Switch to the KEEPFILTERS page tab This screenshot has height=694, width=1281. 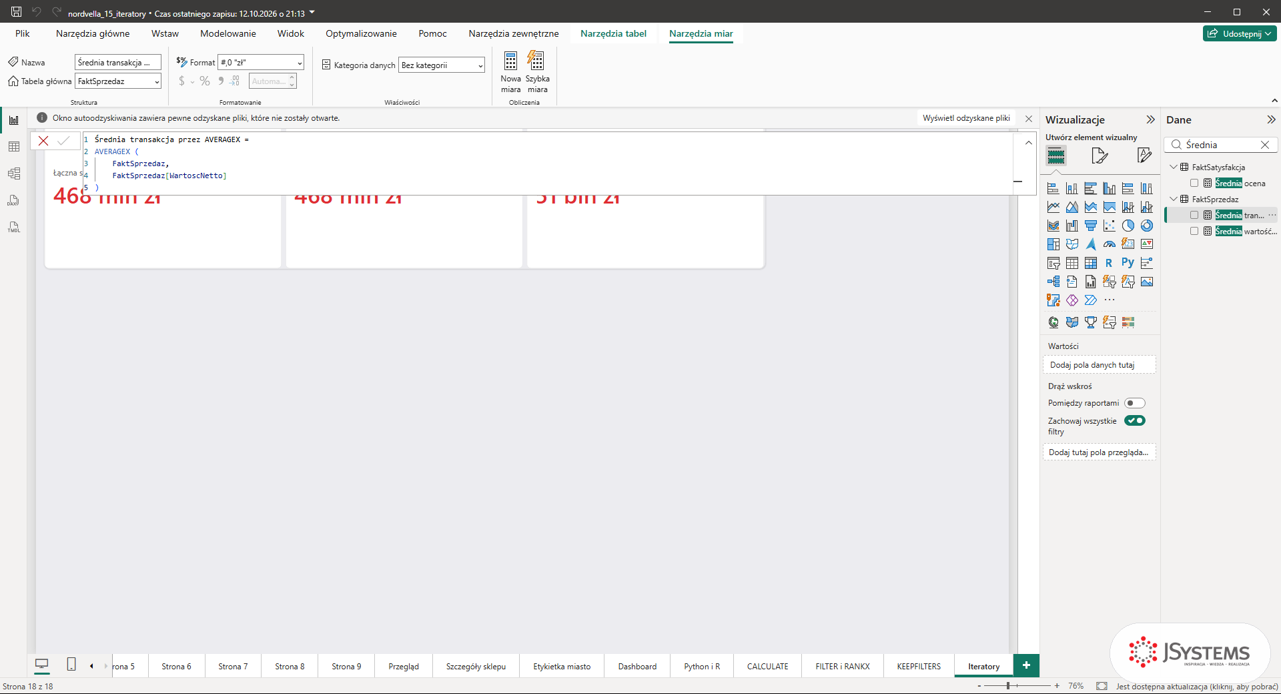(919, 666)
